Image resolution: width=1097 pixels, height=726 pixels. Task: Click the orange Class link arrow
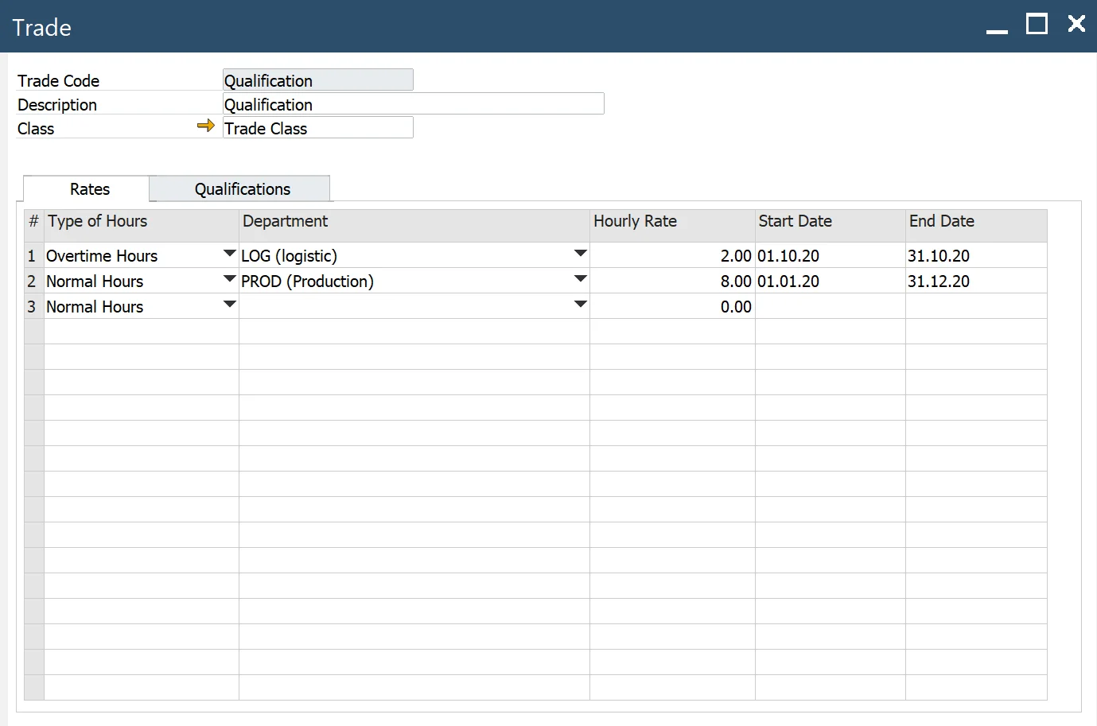point(205,126)
